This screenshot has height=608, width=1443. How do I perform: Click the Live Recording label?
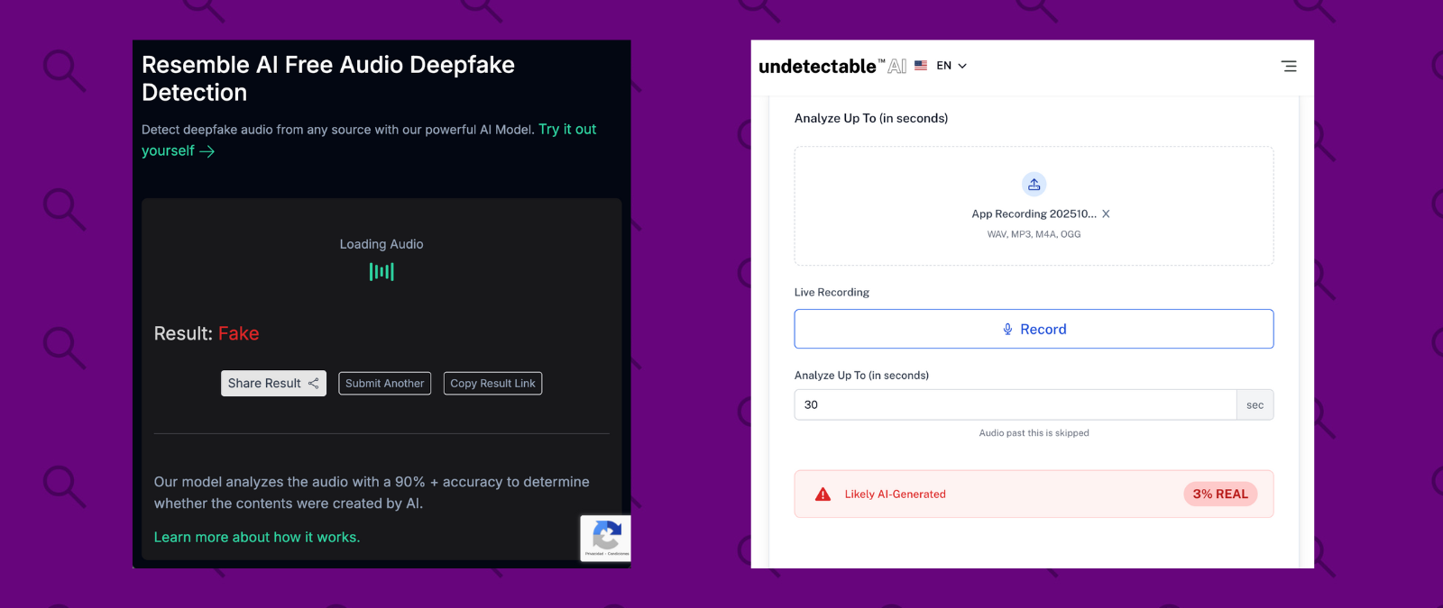pos(832,292)
